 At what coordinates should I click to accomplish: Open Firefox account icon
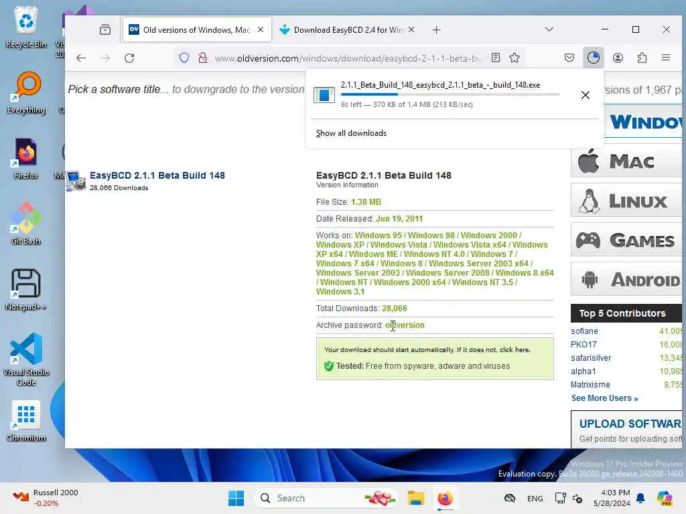(x=618, y=58)
